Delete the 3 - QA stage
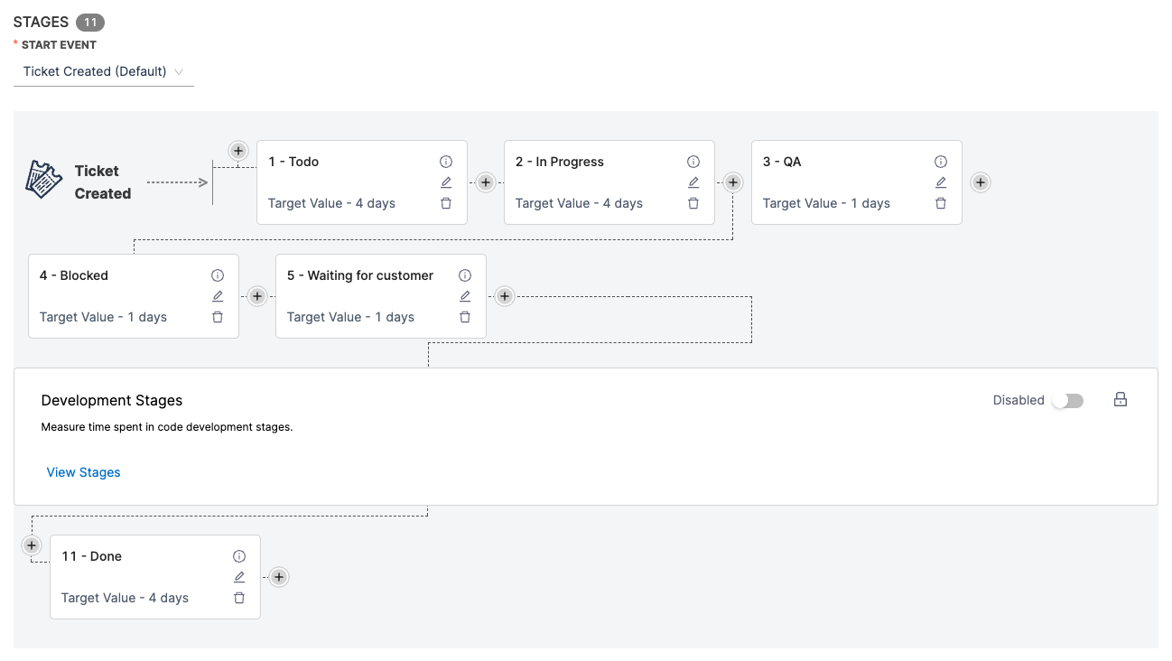 [941, 203]
